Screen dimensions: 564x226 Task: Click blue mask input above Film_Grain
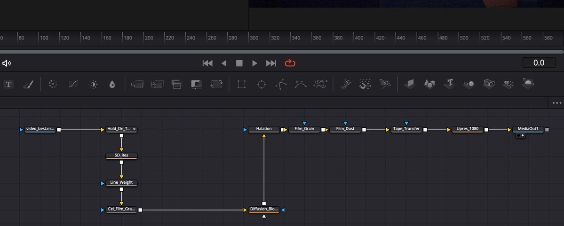pyautogui.click(x=304, y=123)
